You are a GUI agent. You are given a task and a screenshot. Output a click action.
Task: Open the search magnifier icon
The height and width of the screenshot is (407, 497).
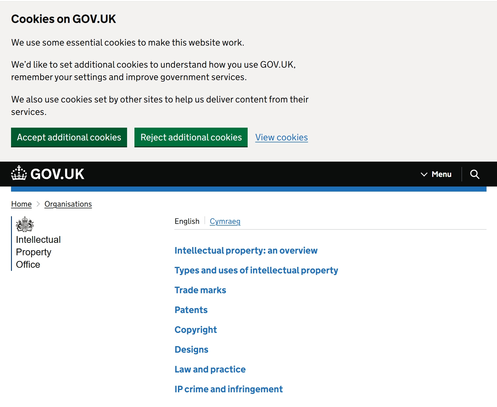(x=474, y=174)
